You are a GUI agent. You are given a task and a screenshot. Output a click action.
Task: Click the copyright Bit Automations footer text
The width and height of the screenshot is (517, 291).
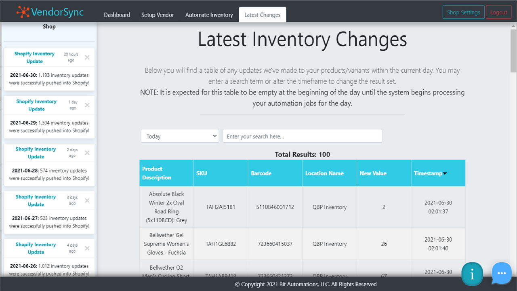[306, 284]
